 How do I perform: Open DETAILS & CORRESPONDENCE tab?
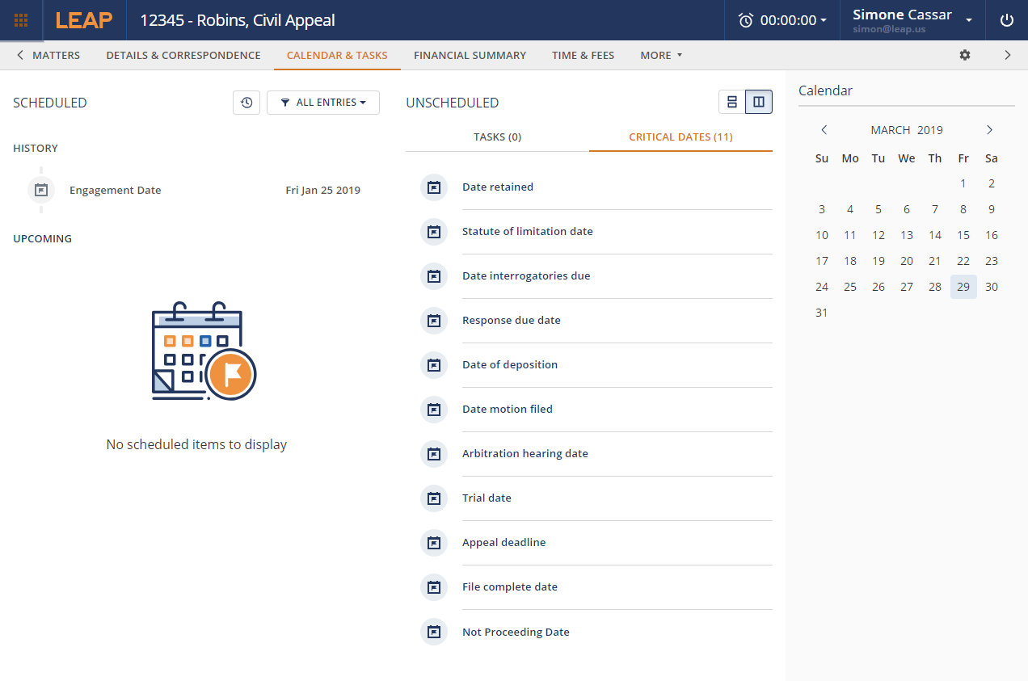click(x=183, y=55)
